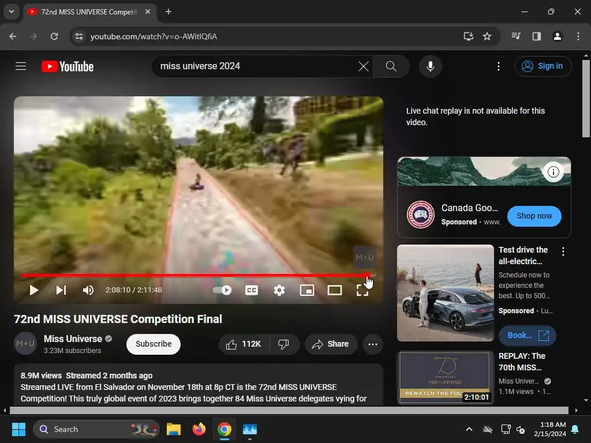Go to YouTube home via logo

68,66
